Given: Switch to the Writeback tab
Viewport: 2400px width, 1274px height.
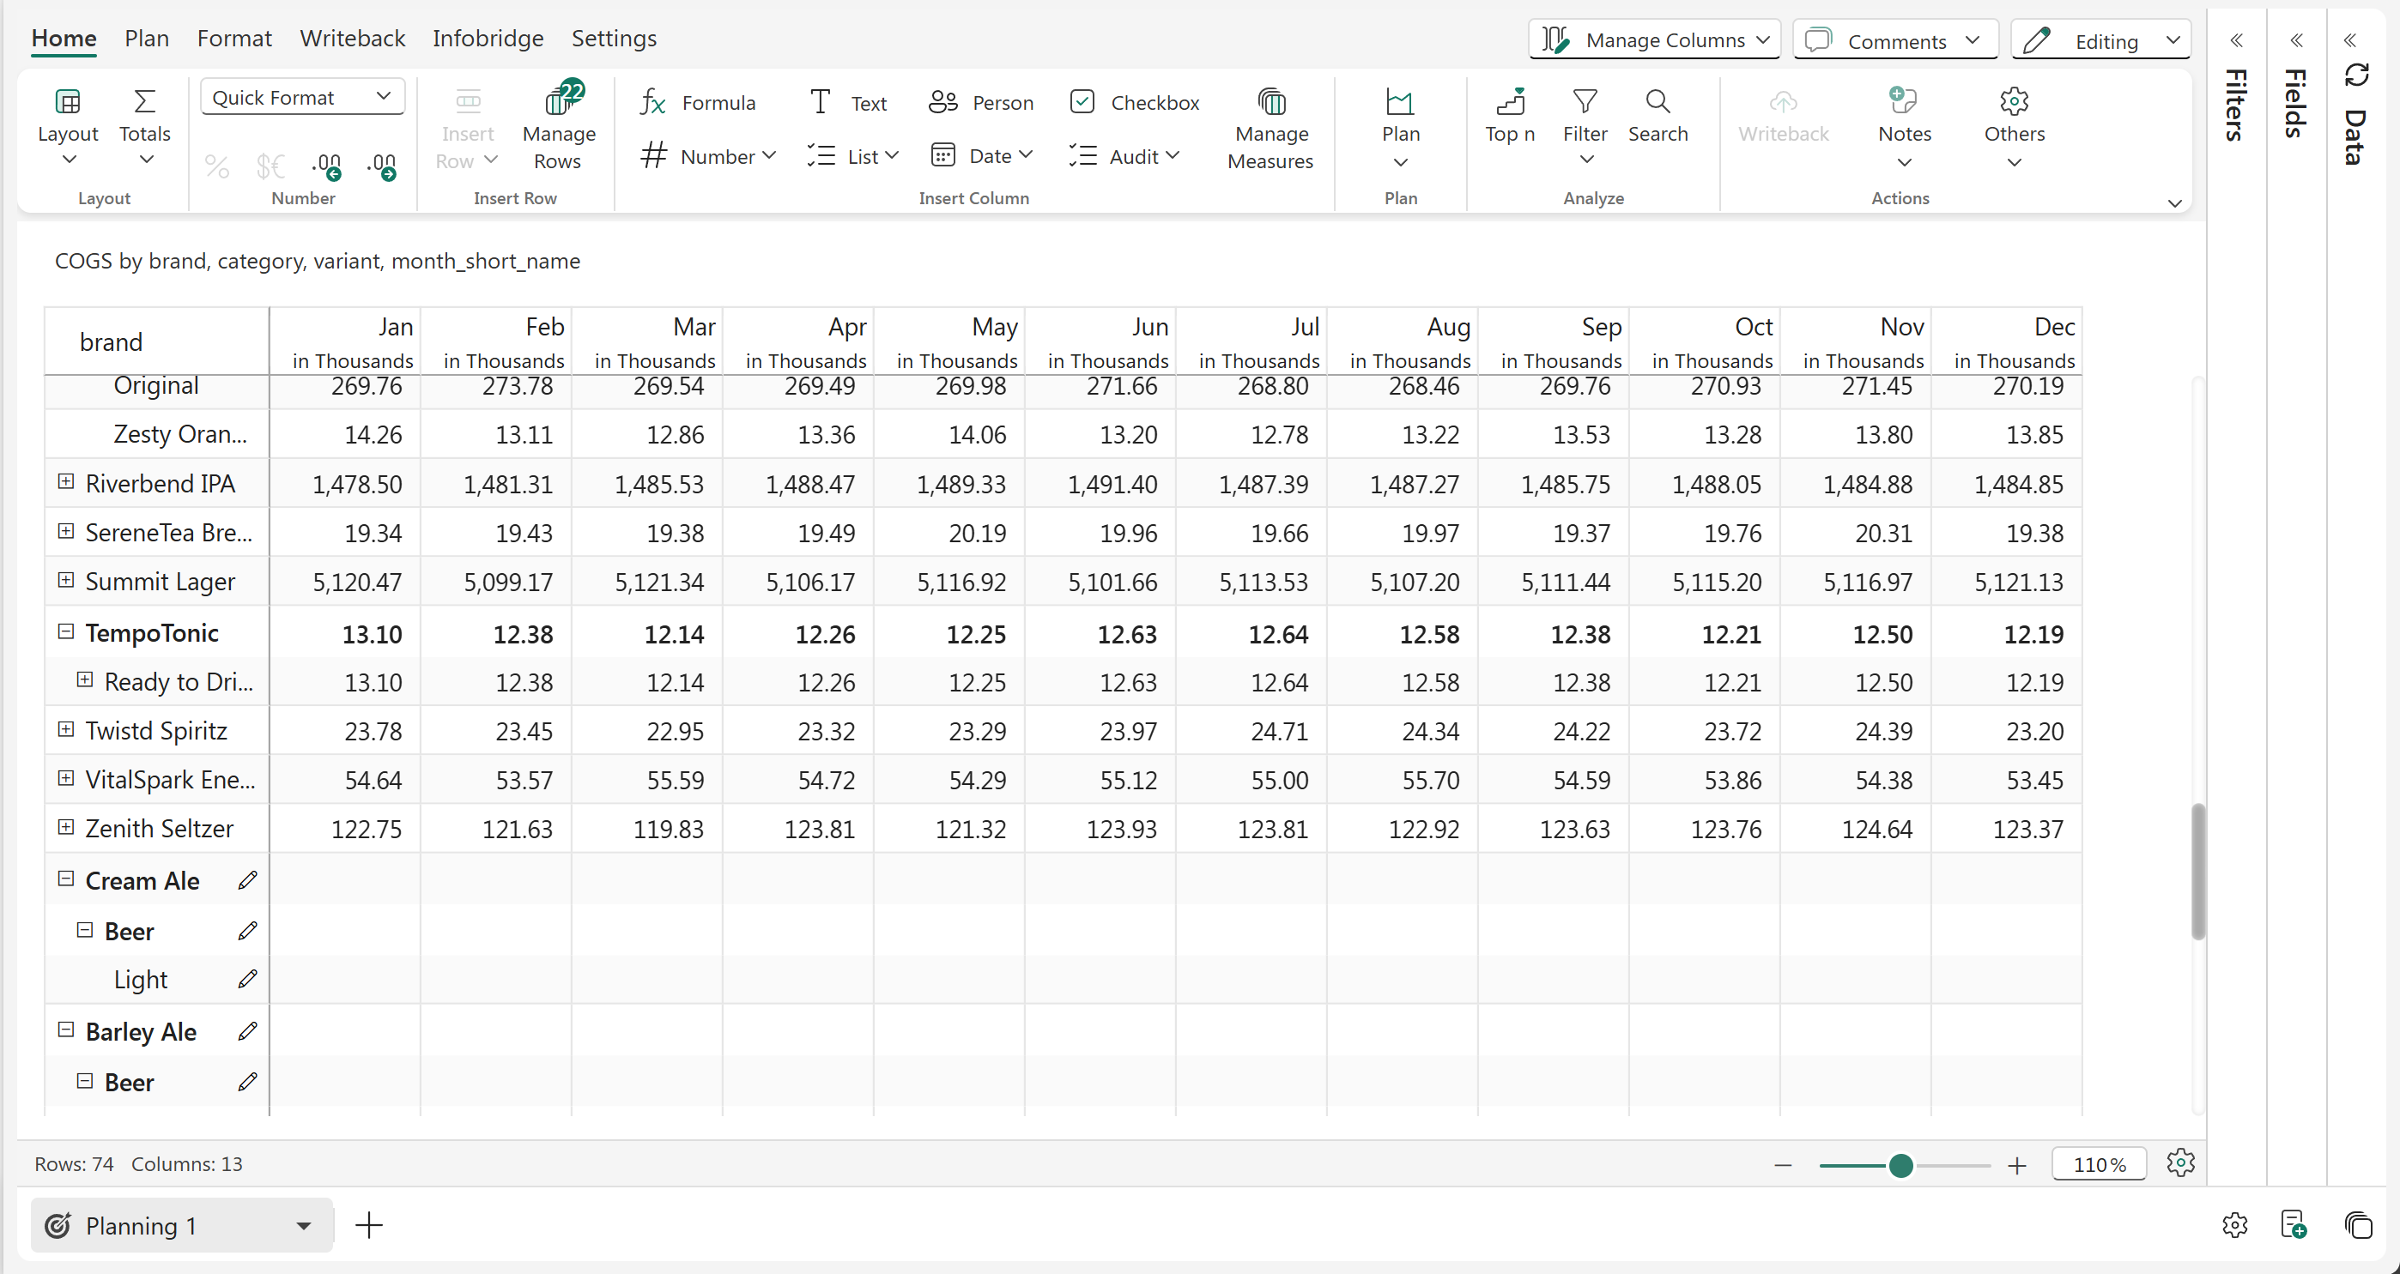Looking at the screenshot, I should (x=352, y=39).
